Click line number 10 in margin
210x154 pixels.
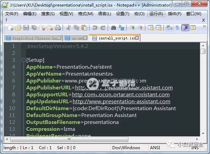click(x=12, y=108)
